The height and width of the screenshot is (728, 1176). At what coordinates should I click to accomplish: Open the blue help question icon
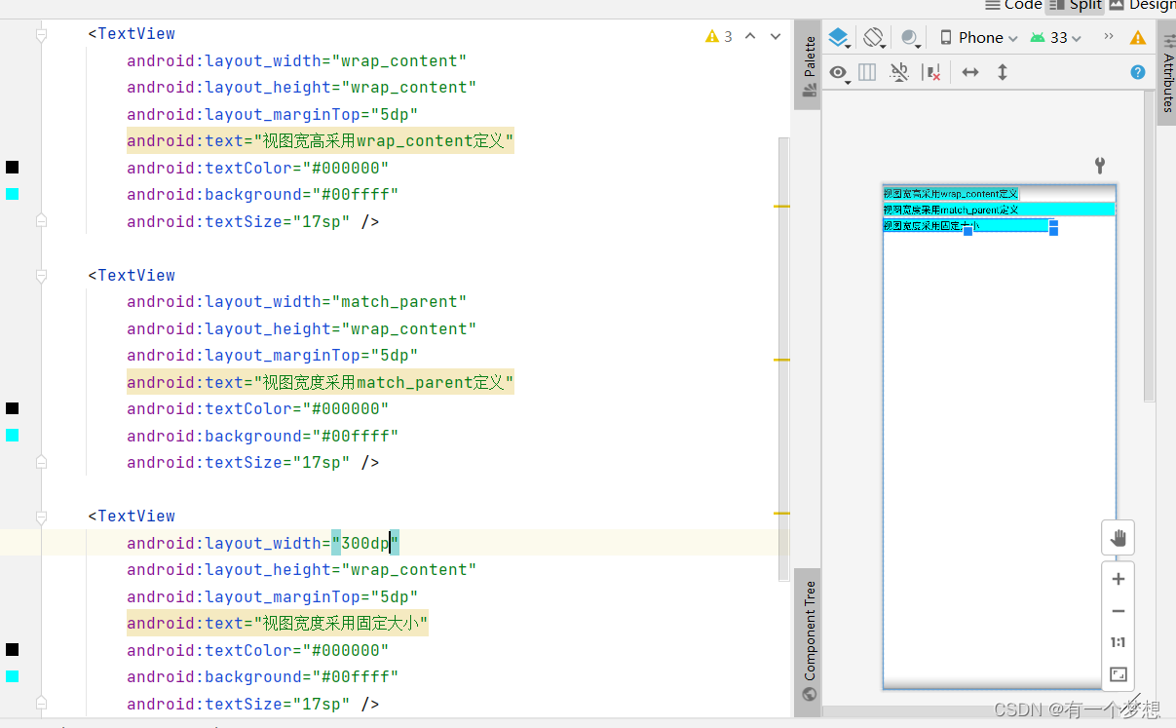[x=1138, y=72]
